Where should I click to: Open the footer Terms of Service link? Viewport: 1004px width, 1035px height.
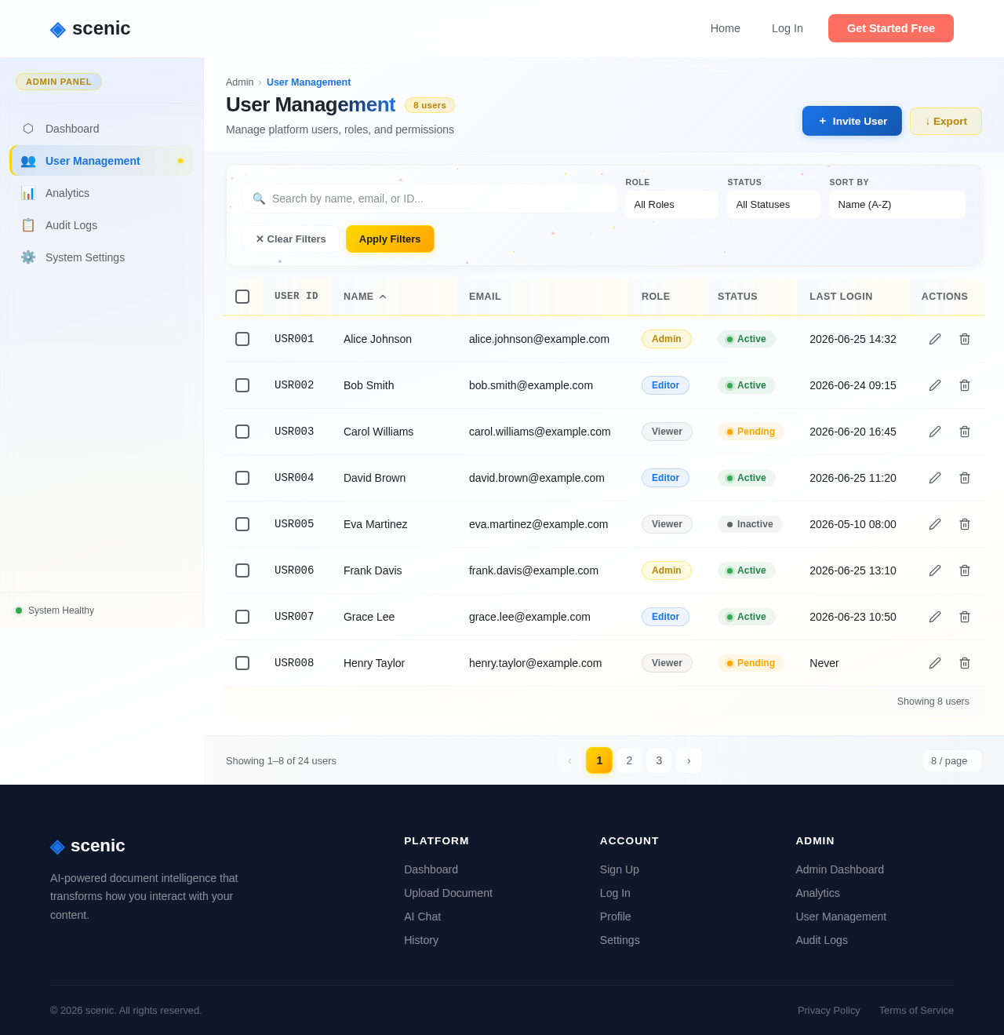[916, 1011]
